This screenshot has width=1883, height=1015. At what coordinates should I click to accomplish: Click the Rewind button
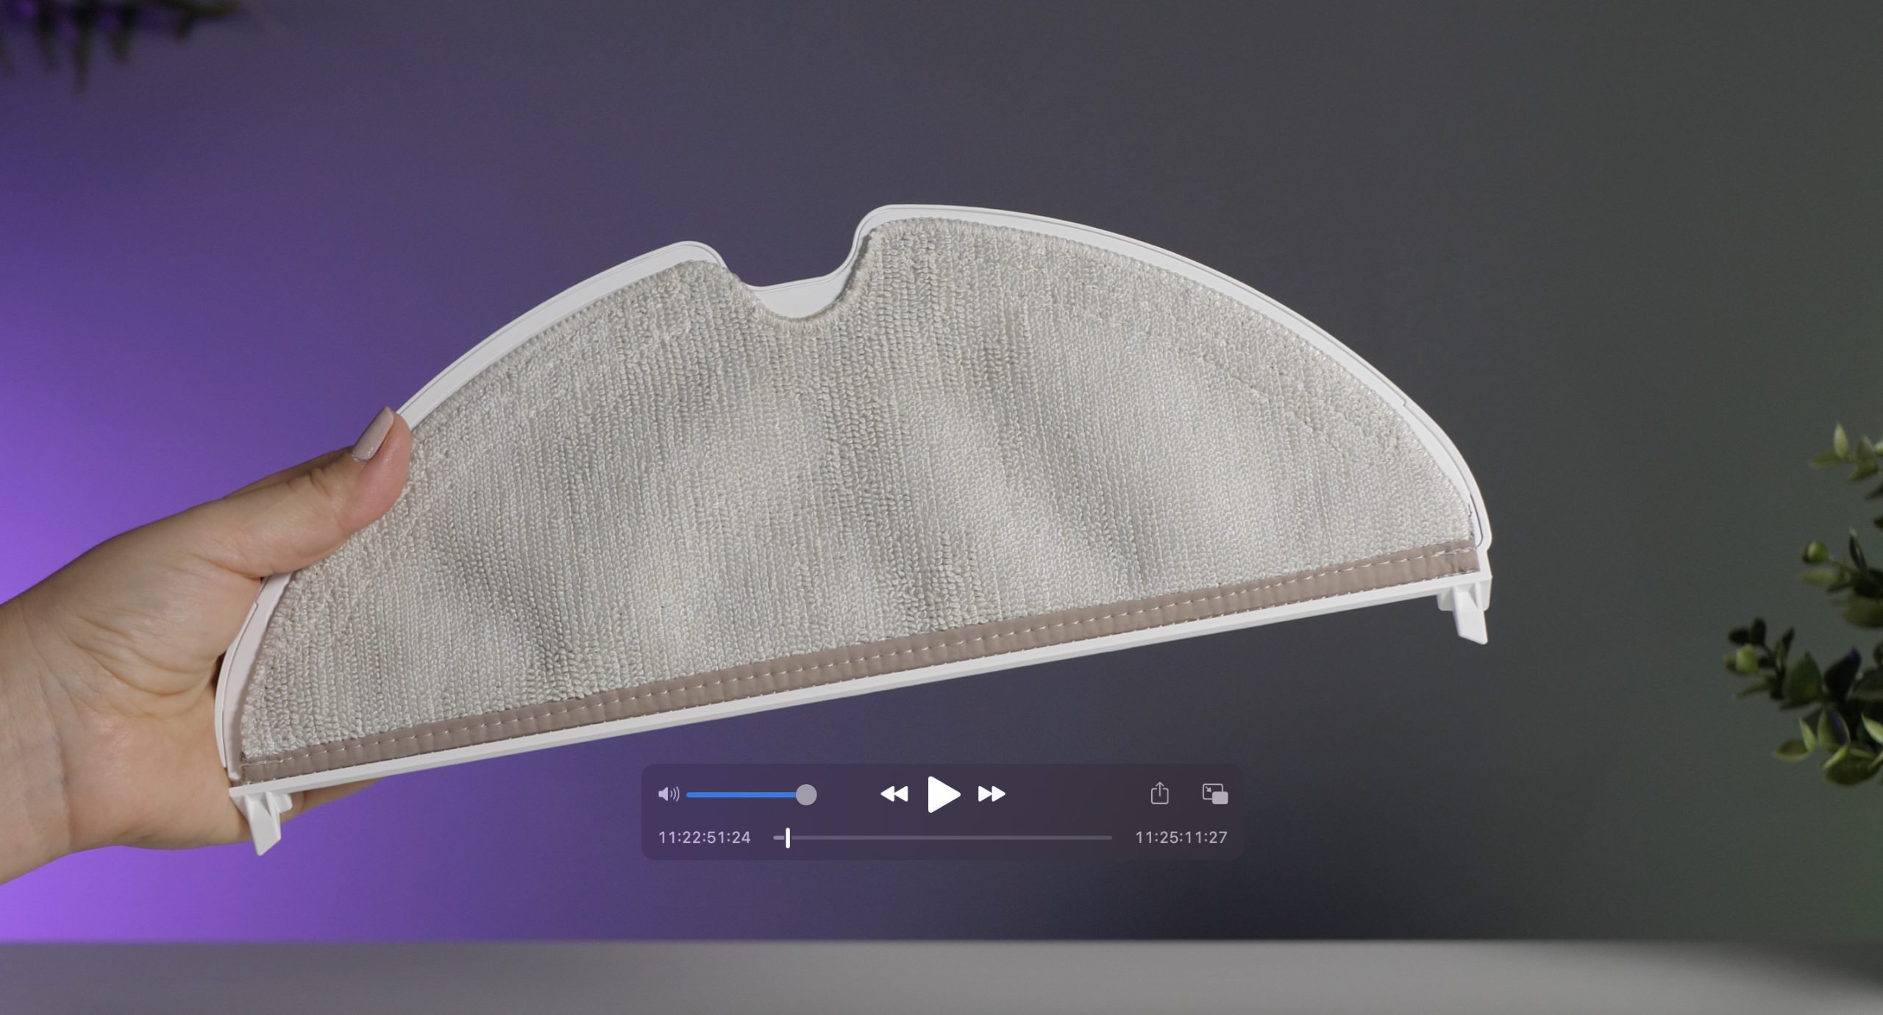tap(894, 794)
